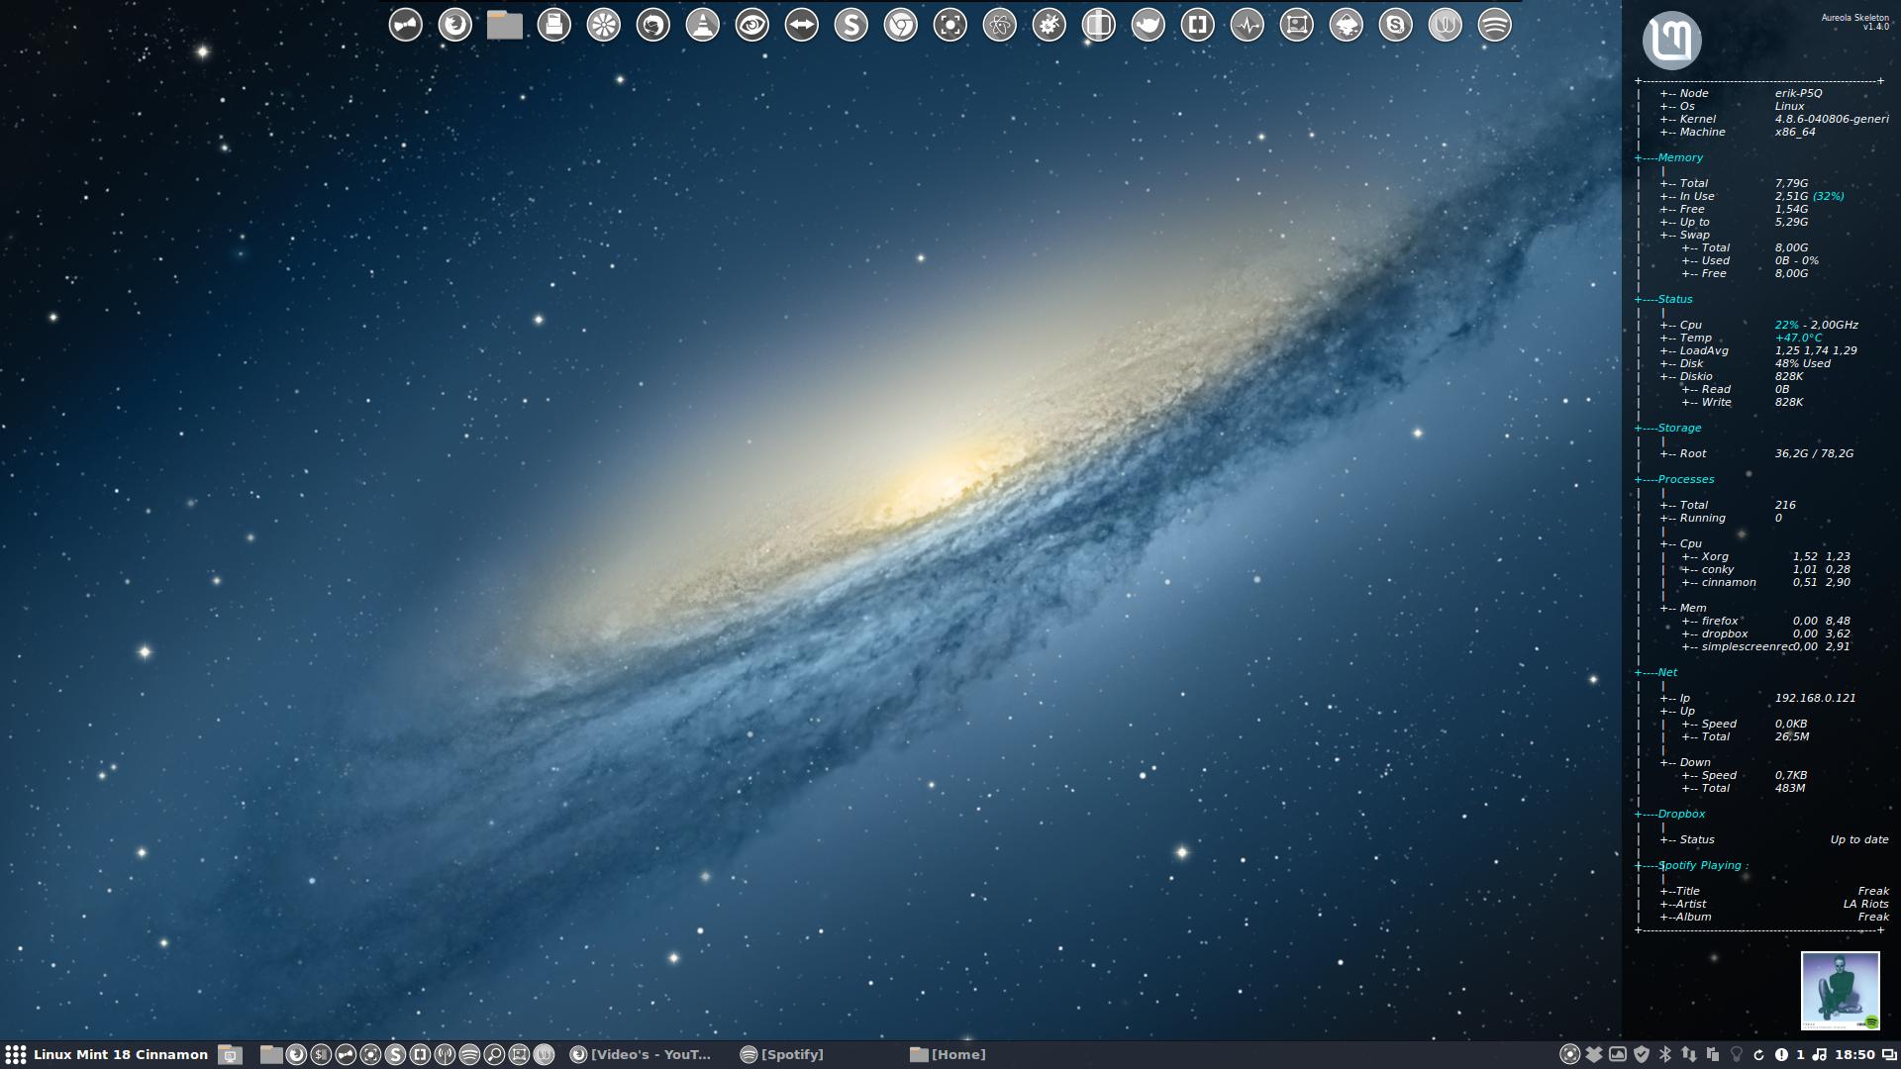The height and width of the screenshot is (1069, 1901).
Task: Open file manager folder launcher in bottom panel
Action: click(x=271, y=1054)
